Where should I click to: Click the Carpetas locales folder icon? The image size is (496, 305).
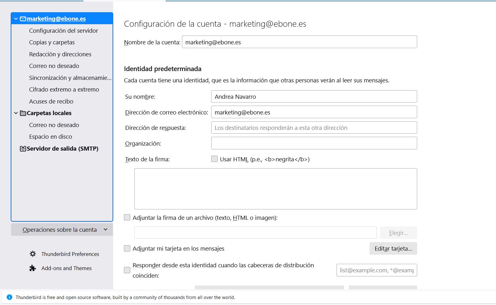pos(23,113)
